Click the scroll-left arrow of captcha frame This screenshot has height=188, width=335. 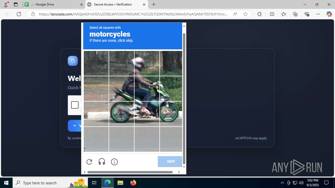[x=84, y=172]
